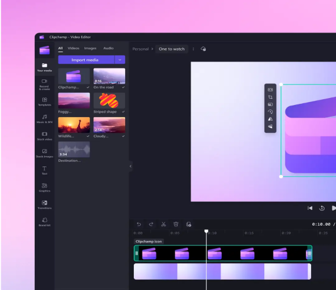Open Record & create in sidebar
Viewport: 336px width, 290px height.
pos(45,85)
